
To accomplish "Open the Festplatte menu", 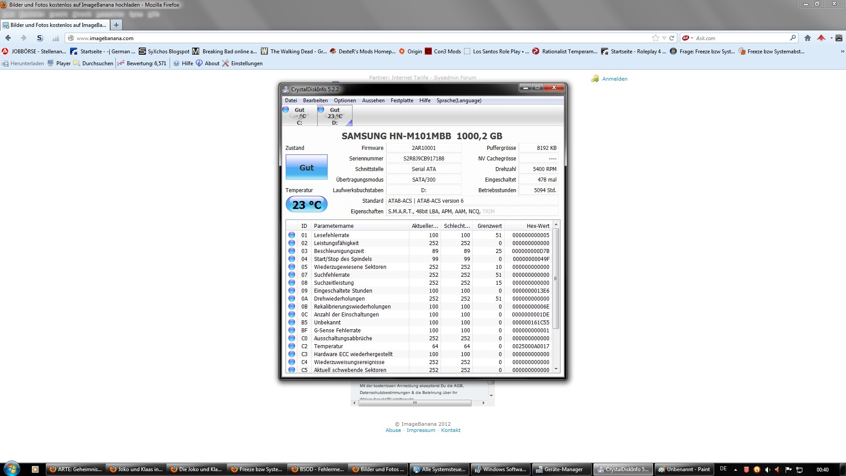I will pyautogui.click(x=402, y=100).
